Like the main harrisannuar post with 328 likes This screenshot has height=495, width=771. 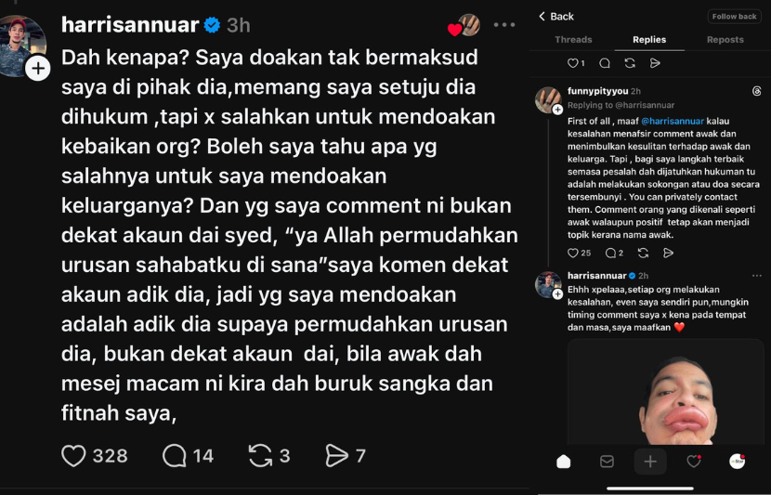click(x=73, y=456)
